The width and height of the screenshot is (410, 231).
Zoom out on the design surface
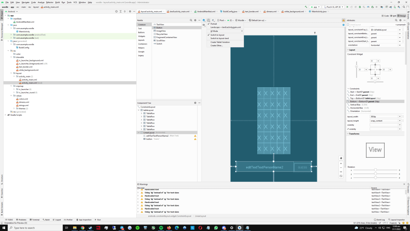pyautogui.click(x=341, y=168)
